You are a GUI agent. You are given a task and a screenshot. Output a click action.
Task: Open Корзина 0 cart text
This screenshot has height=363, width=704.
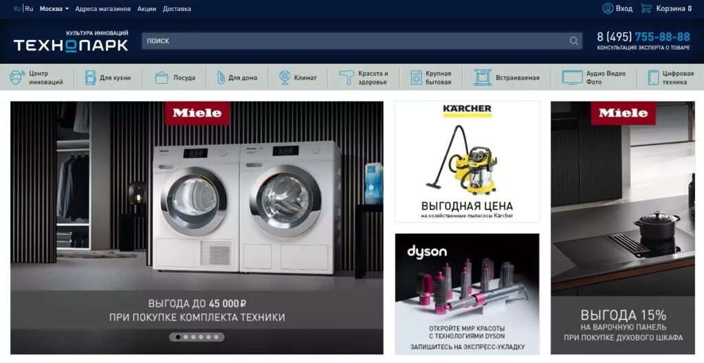coord(674,8)
